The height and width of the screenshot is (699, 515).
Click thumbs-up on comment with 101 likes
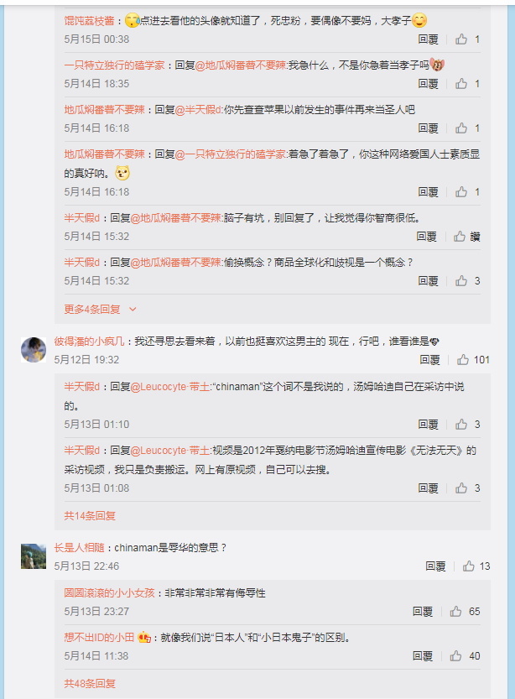coord(463,360)
